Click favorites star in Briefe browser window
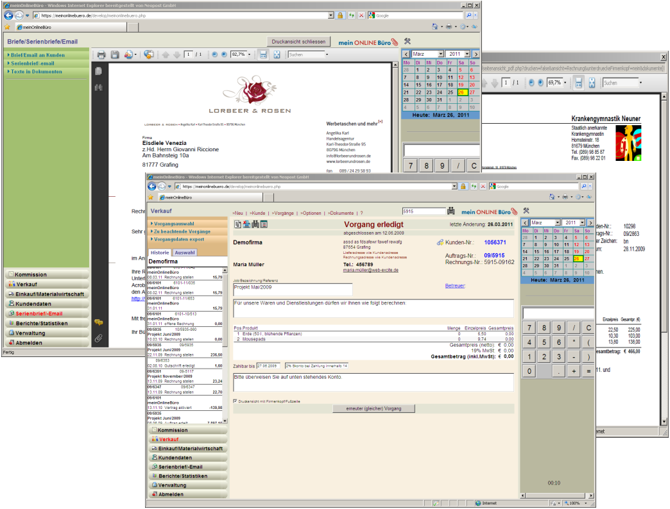This screenshot has height=509, width=670. tap(7, 27)
